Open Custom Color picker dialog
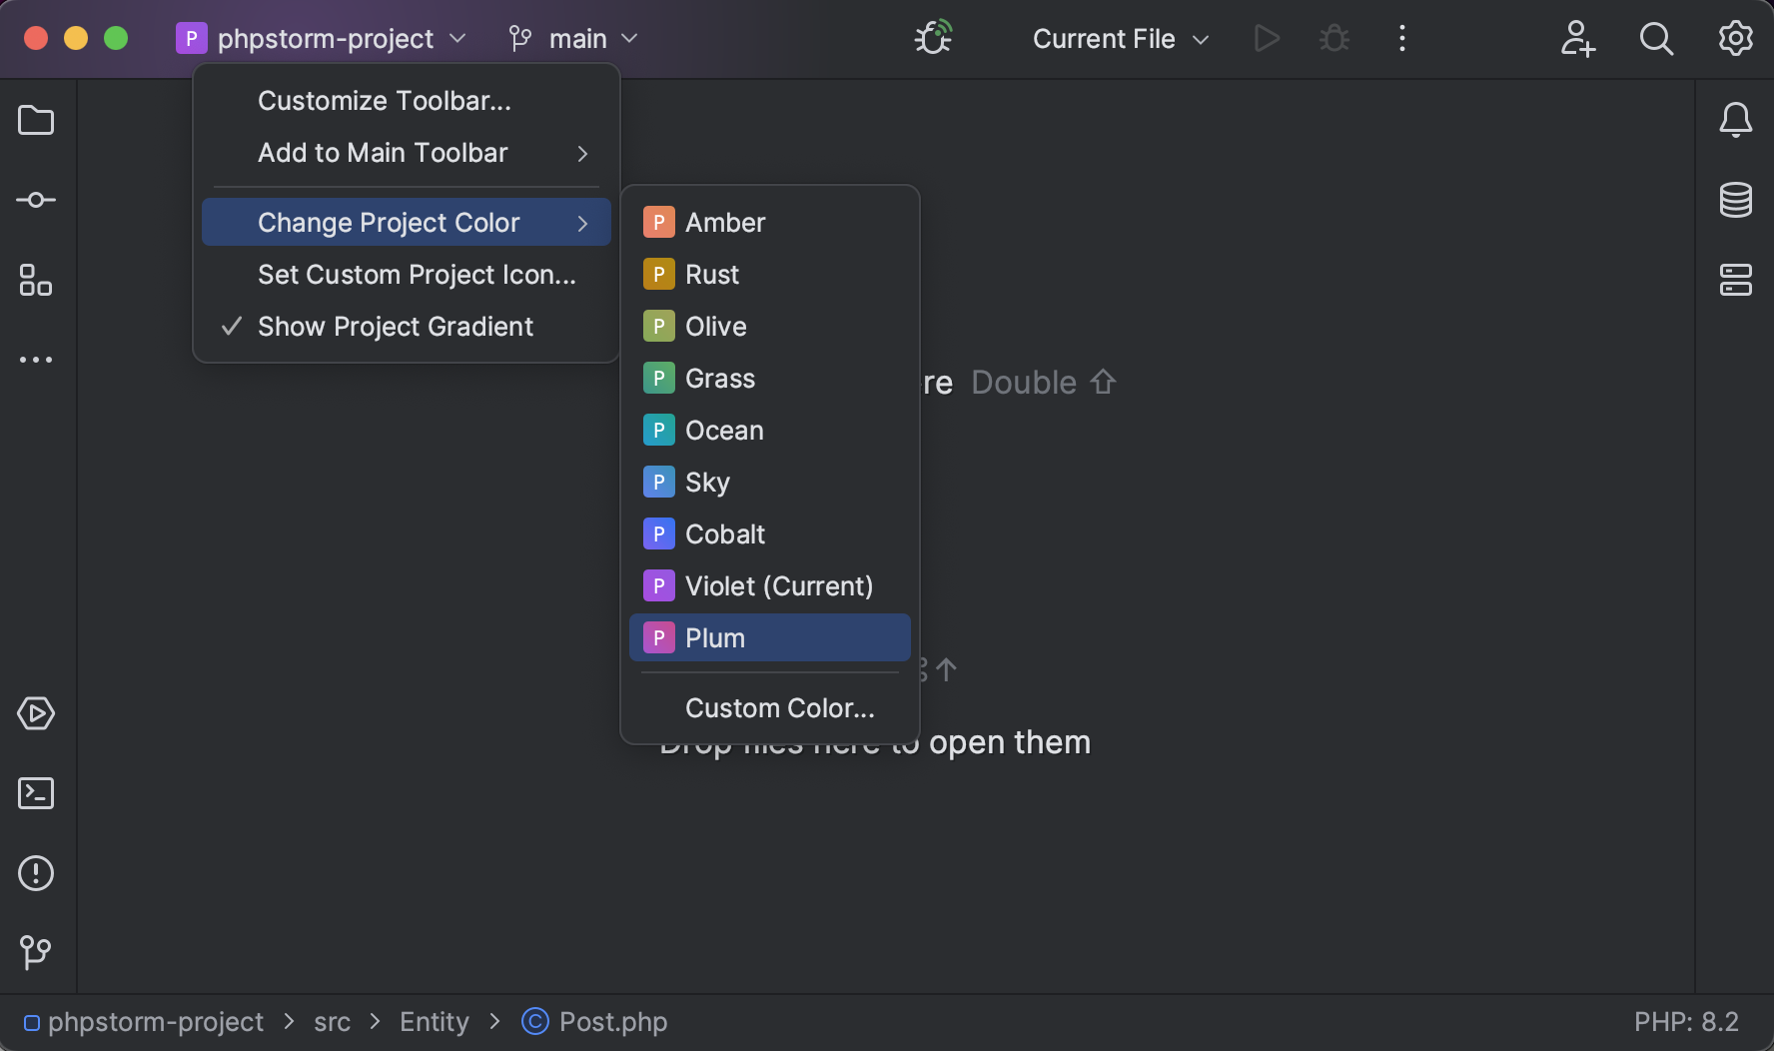The width and height of the screenshot is (1774, 1051). [780, 707]
